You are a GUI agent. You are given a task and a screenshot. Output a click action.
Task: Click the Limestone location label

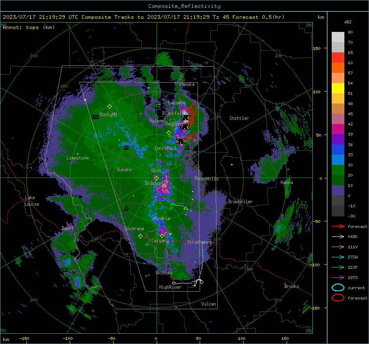77,158
